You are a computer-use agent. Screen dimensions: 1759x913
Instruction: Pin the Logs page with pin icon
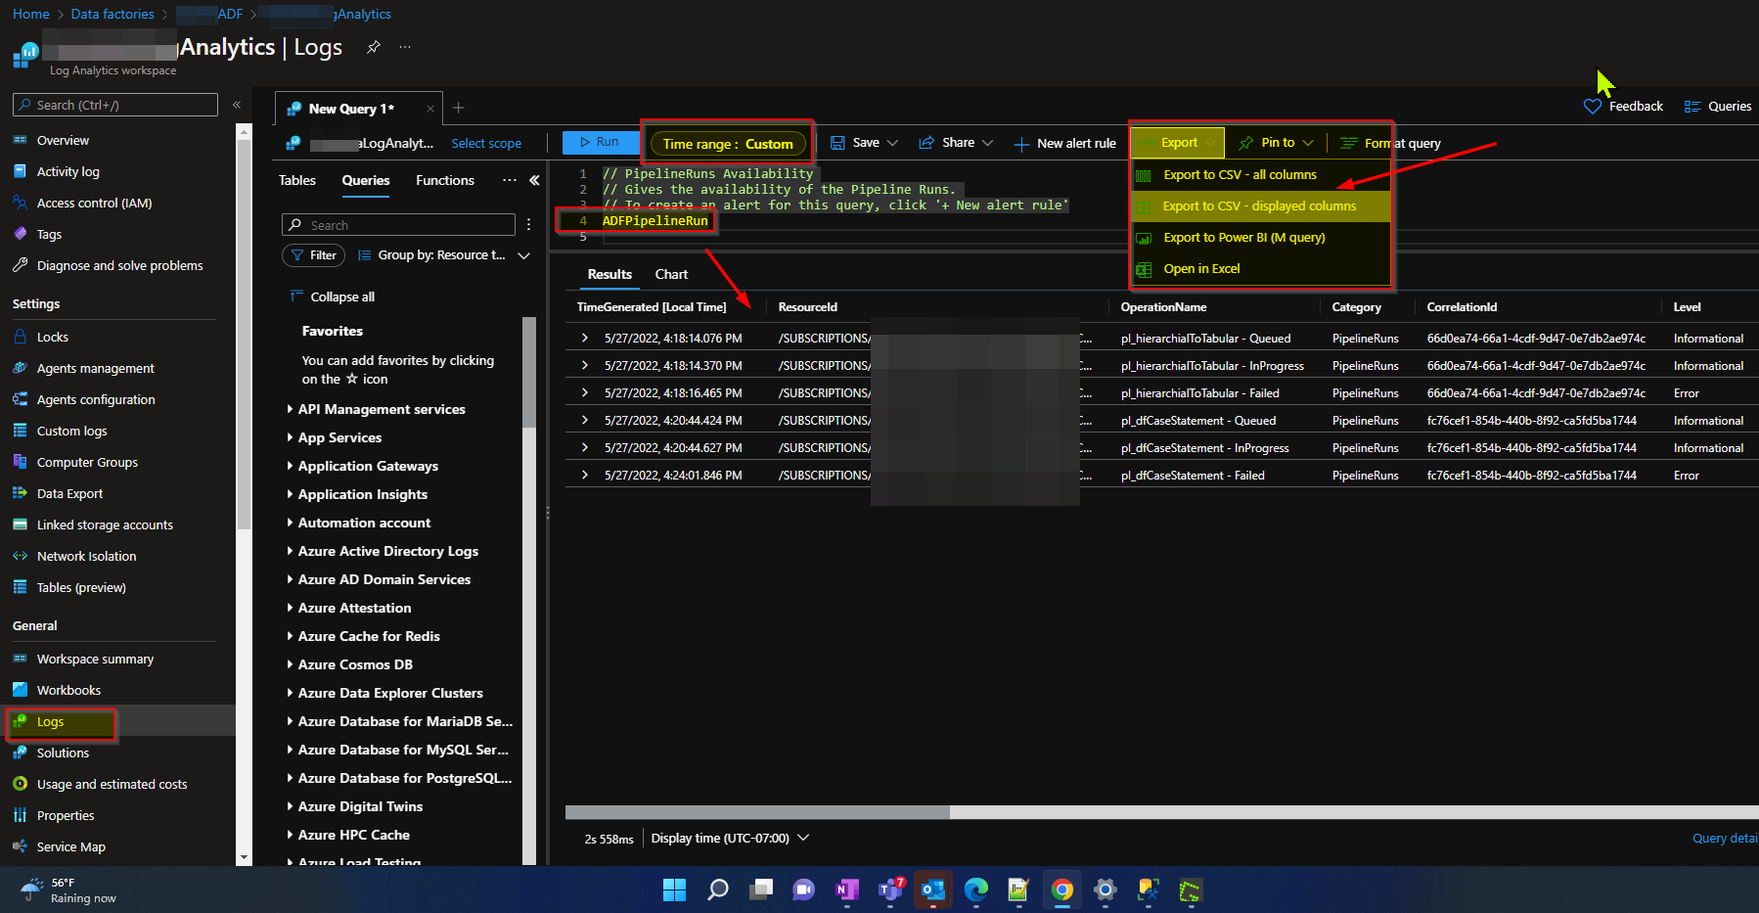click(374, 47)
